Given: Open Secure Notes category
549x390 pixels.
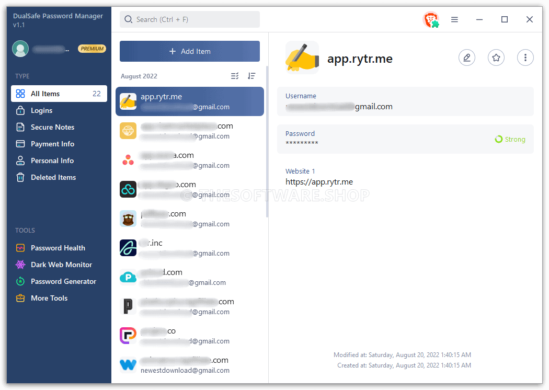Looking at the screenshot, I should (59, 127).
